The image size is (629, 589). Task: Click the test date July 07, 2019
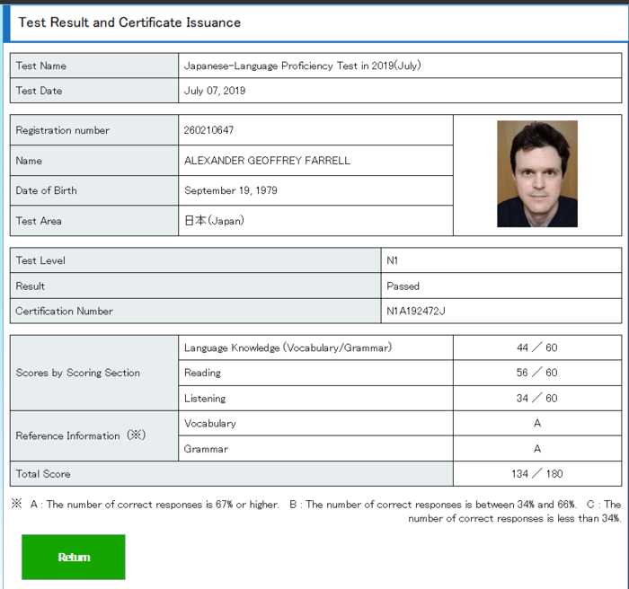pyautogui.click(x=215, y=91)
